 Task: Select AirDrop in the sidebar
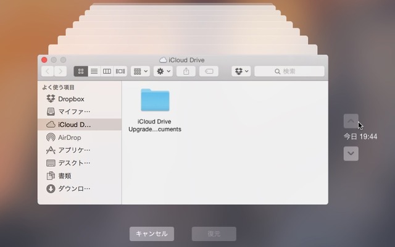pyautogui.click(x=80, y=137)
